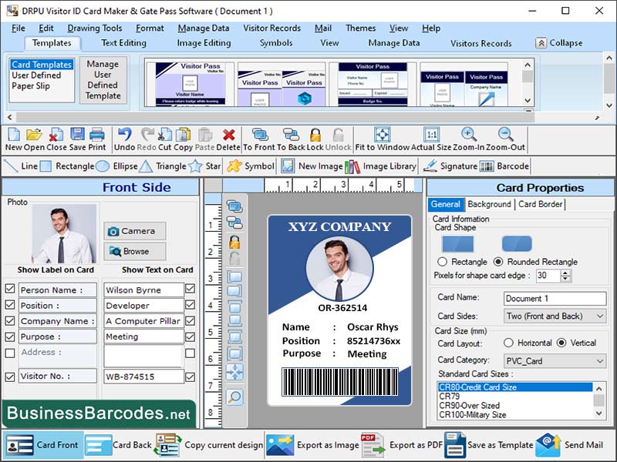The height and width of the screenshot is (462, 617).
Task: Click the Undo icon
Action: pyautogui.click(x=126, y=133)
